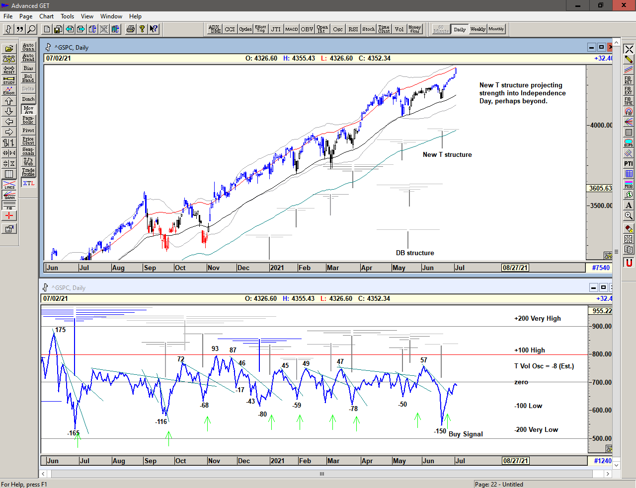Click the 08/27/21 date box on upper chart

point(515,268)
